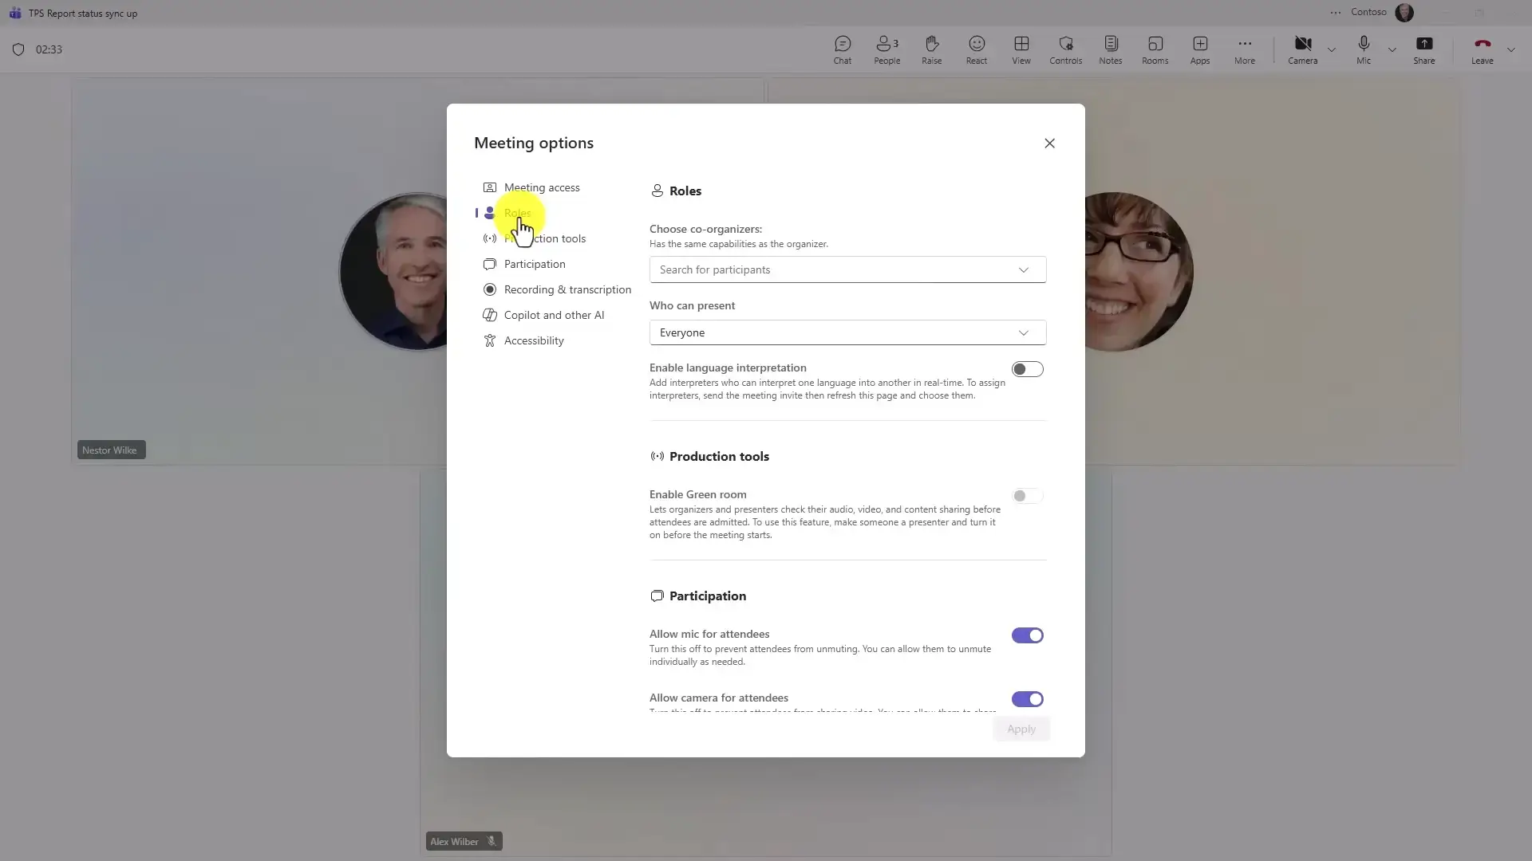Screen dimensions: 1532x861
Task: Expand the Leave options dropdown arrow
Action: pos(1511,50)
